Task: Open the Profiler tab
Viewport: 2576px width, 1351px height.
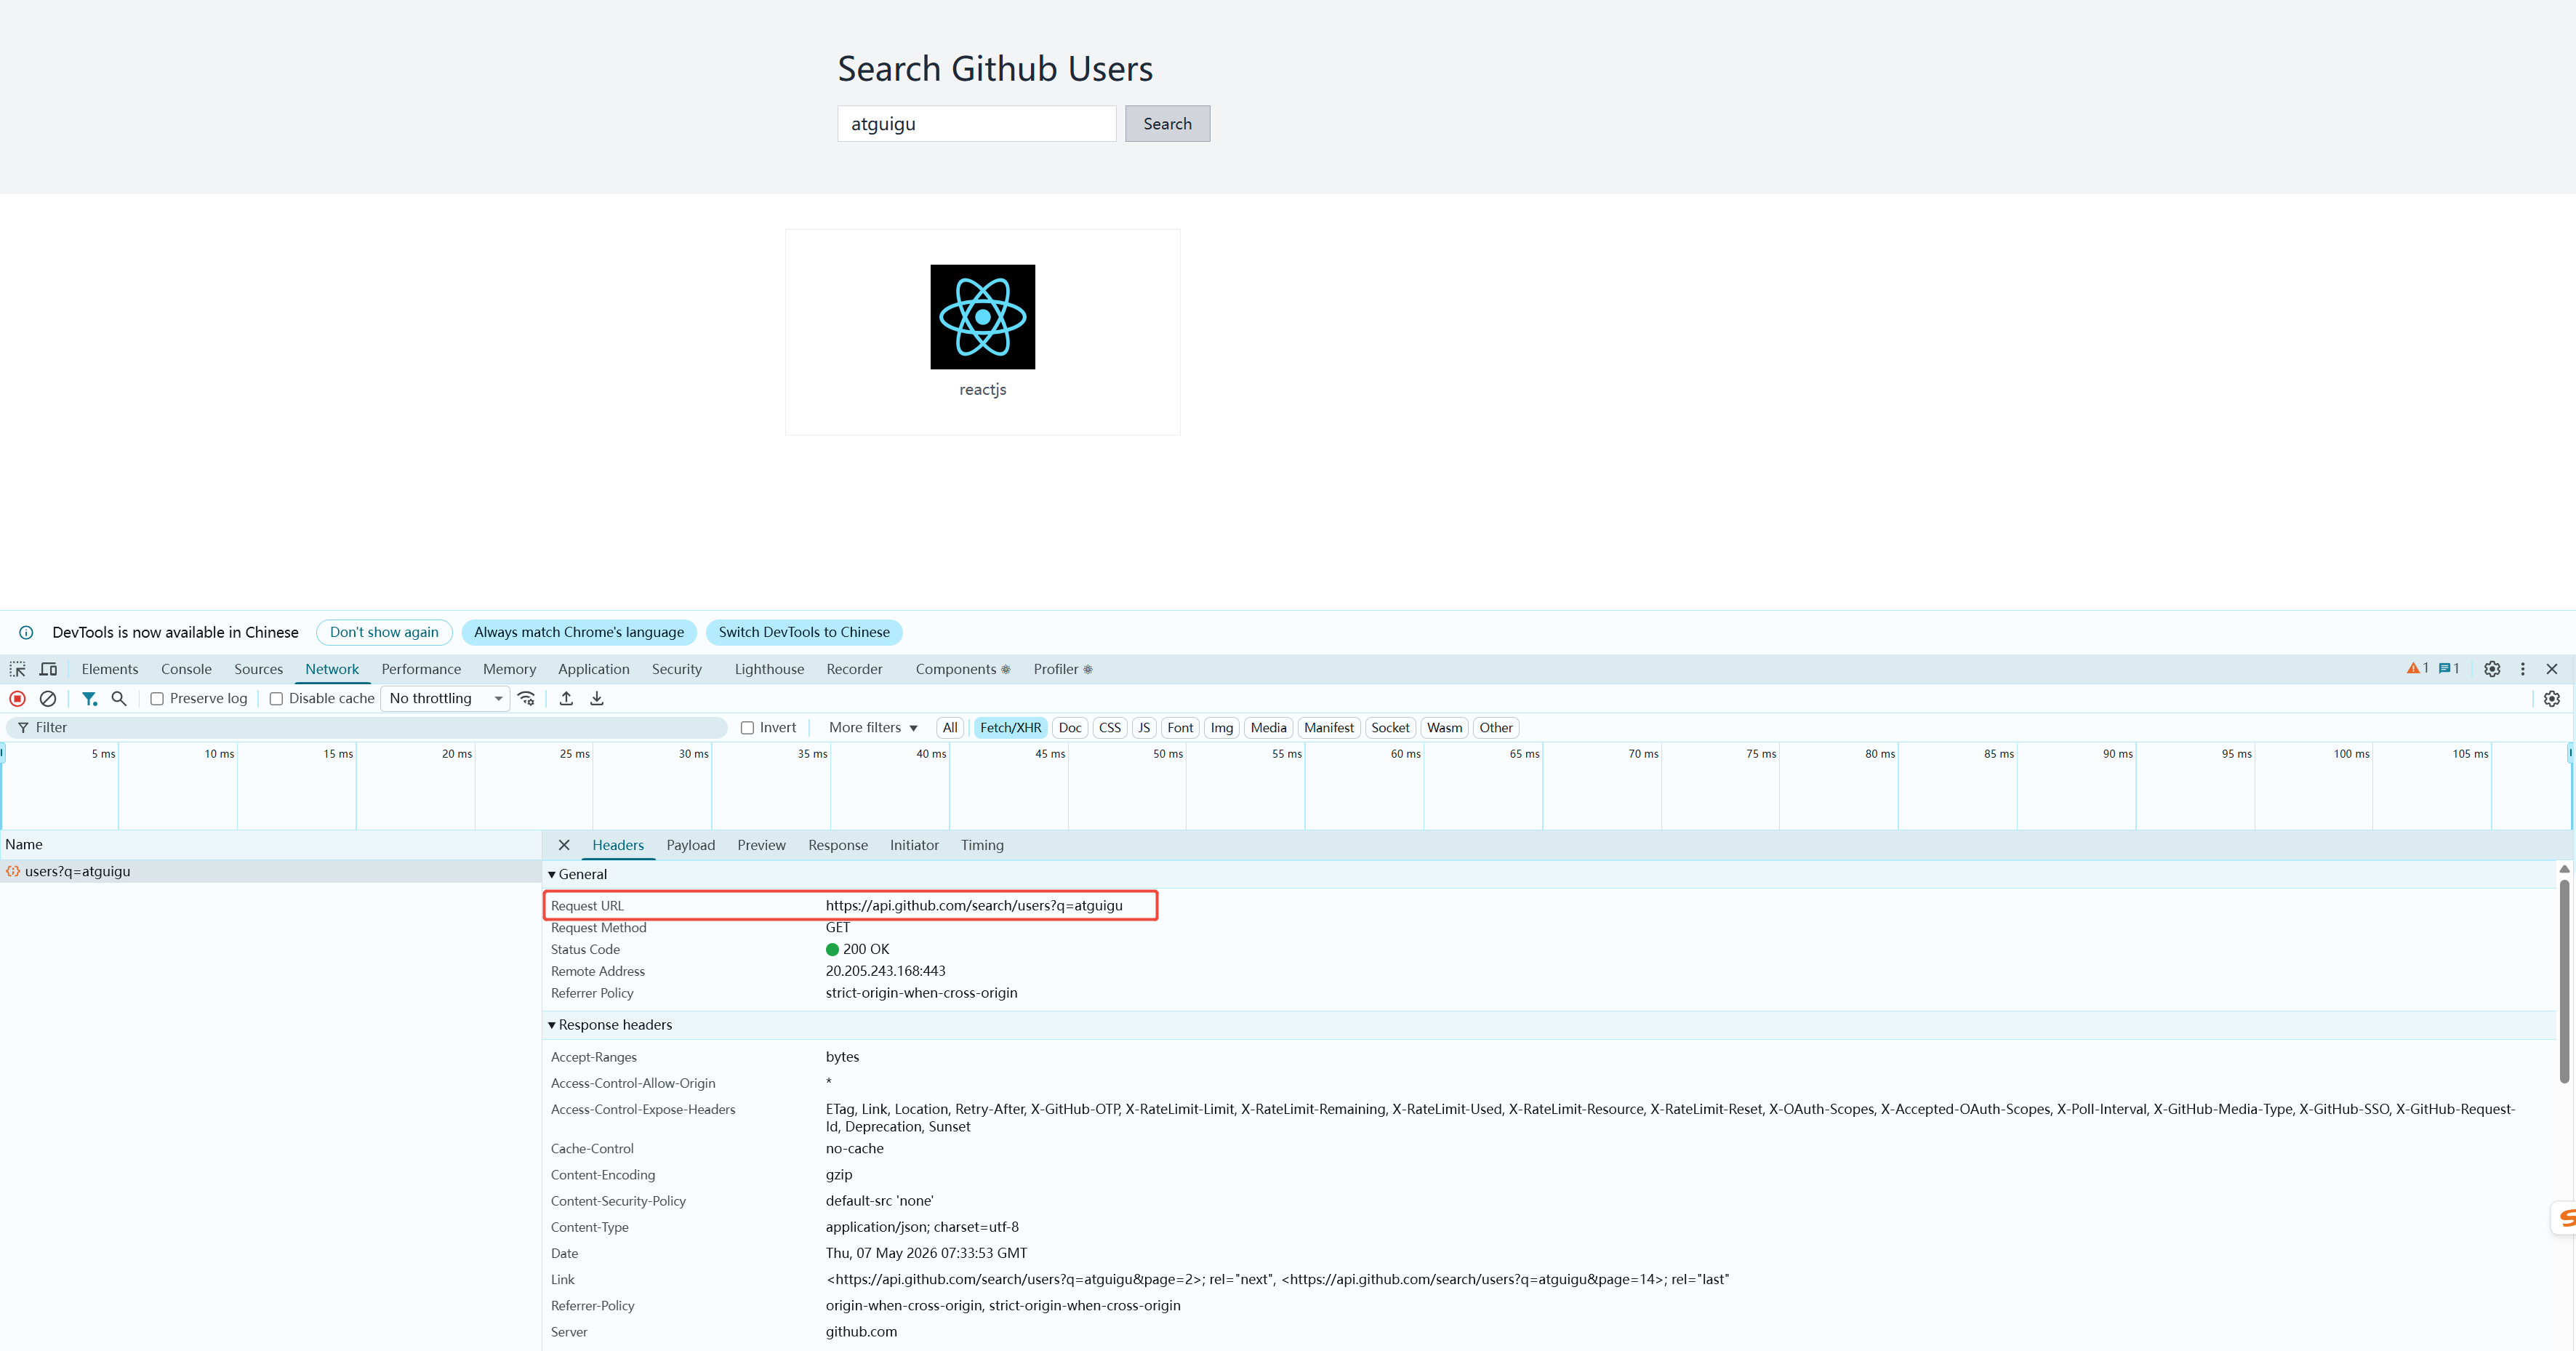Action: pos(1062,669)
